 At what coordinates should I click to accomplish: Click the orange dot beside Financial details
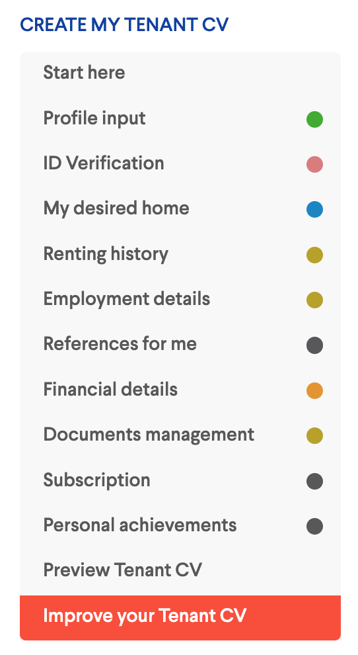pos(314,390)
